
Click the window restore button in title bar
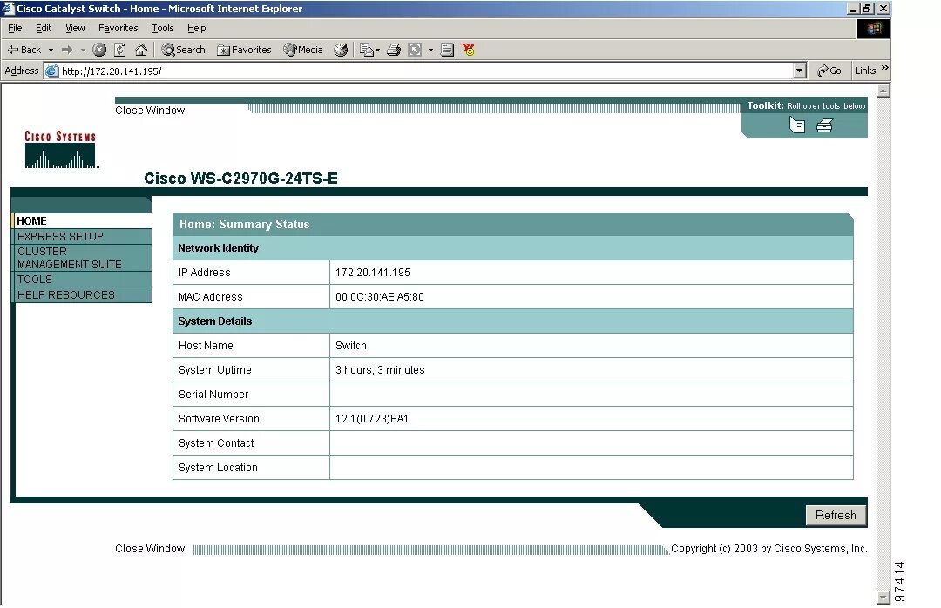click(867, 9)
